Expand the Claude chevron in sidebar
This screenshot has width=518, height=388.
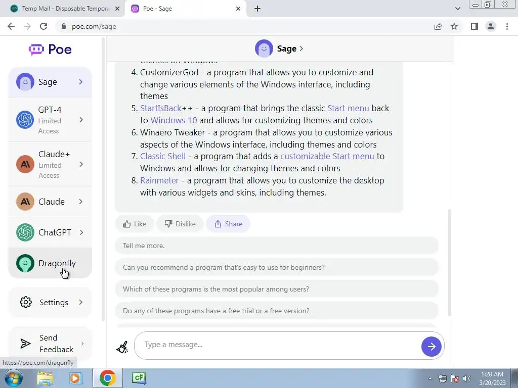coord(81,202)
